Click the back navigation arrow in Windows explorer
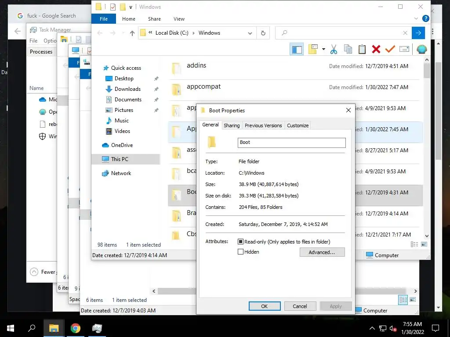450x337 pixels. pyautogui.click(x=100, y=33)
